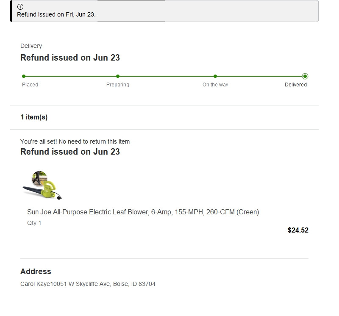Click the Placed step marker dot
339x316 pixels.
point(24,76)
